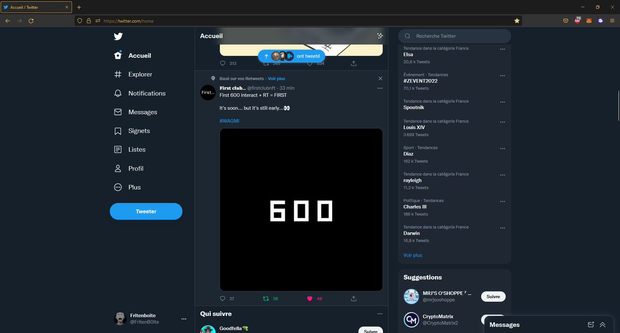
Task: Open Listes in sidebar
Action: (x=130, y=150)
